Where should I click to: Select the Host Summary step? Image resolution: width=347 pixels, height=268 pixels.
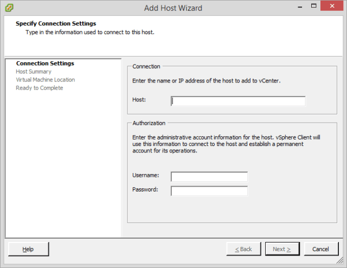coord(34,72)
